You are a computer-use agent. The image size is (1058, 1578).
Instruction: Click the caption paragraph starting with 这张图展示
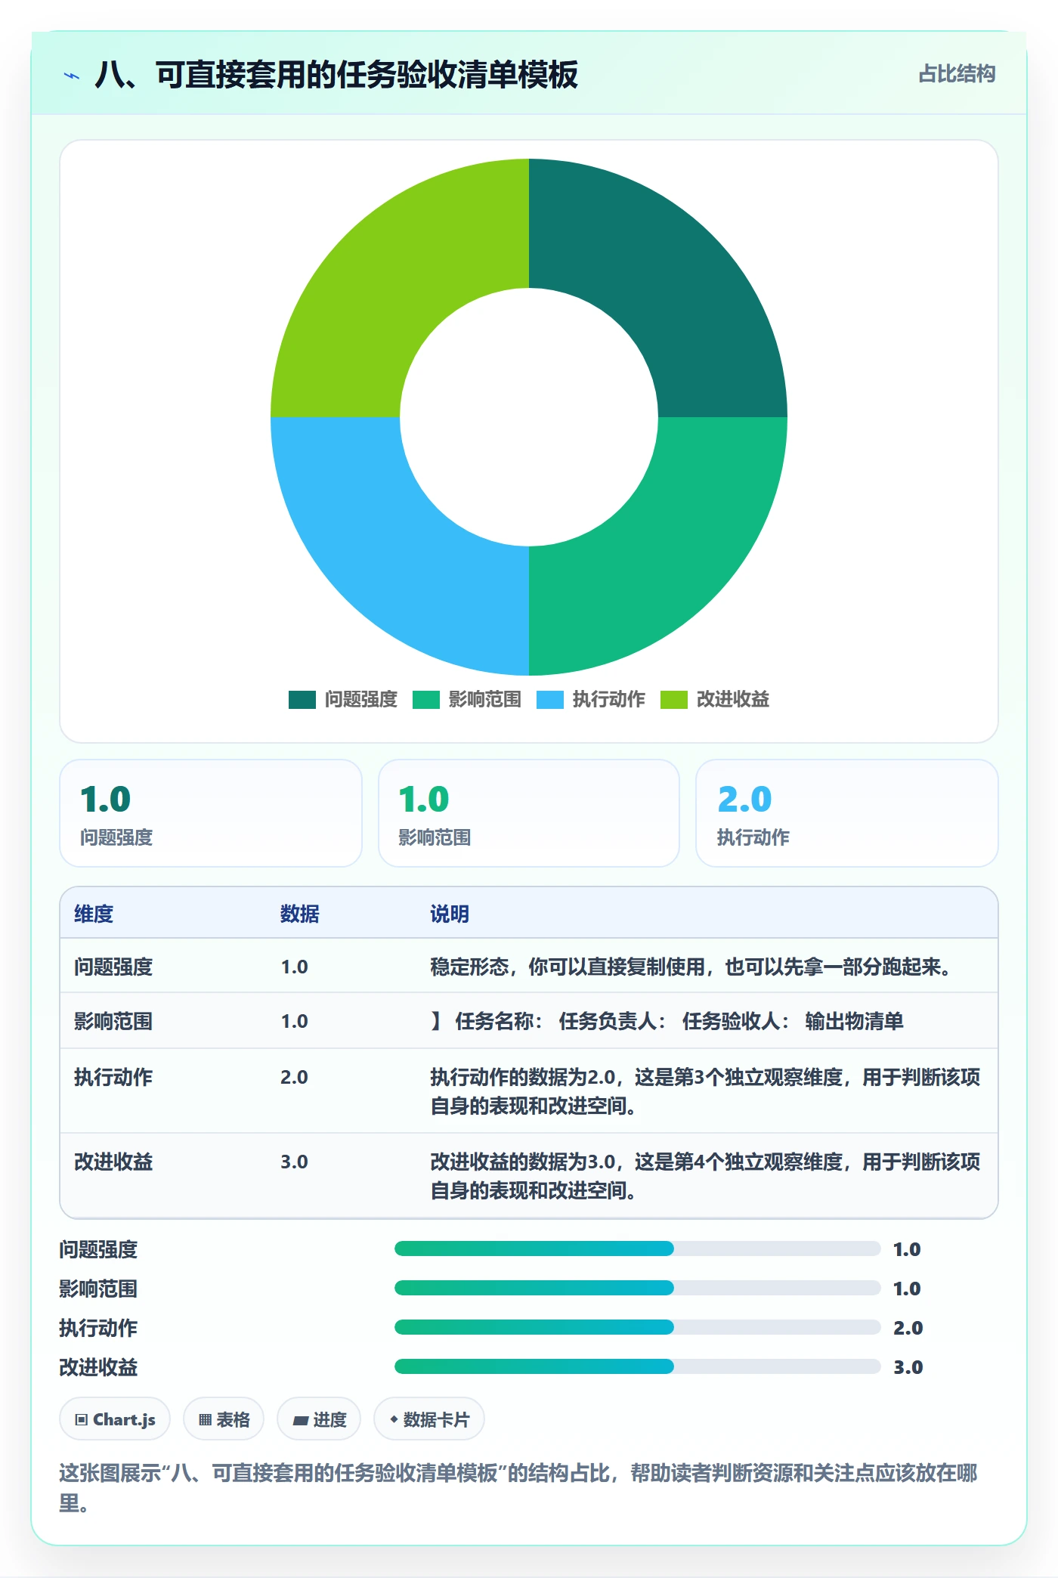click(518, 1487)
